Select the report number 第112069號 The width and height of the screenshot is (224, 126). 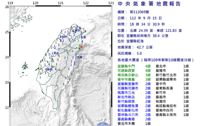(139, 12)
